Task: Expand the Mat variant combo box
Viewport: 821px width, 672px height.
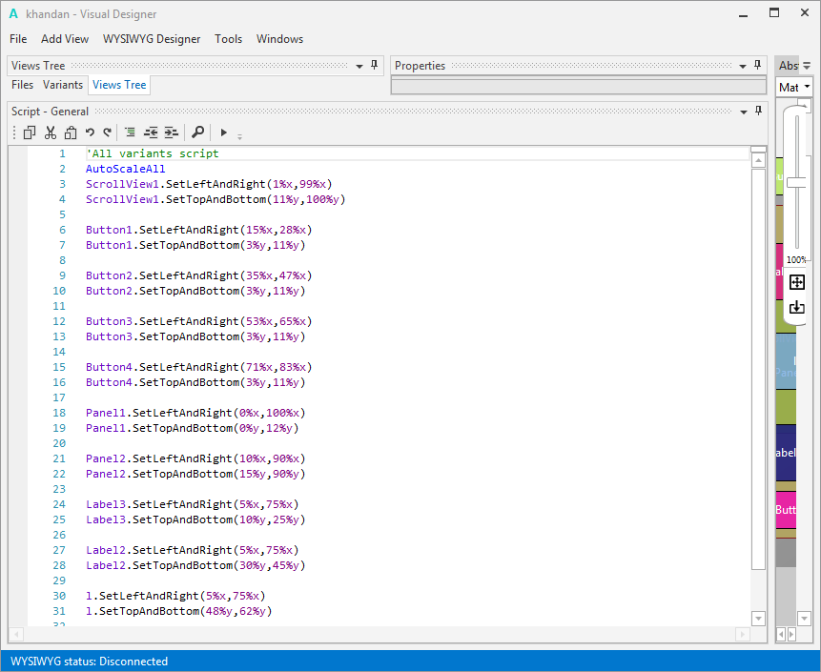Action: tap(807, 87)
